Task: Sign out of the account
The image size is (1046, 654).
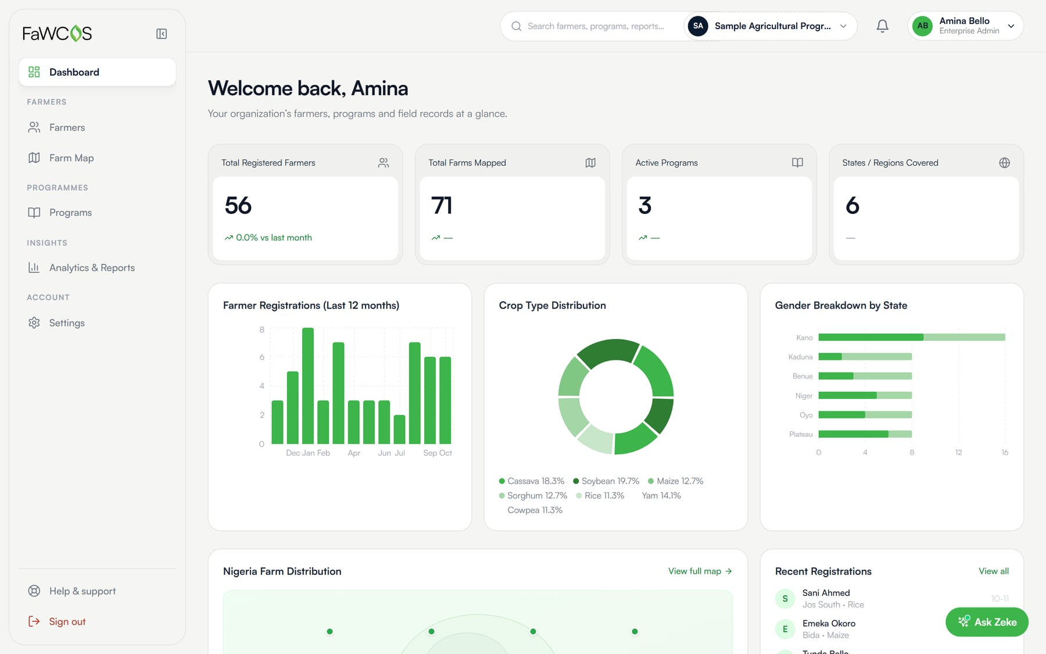Action: click(97, 621)
